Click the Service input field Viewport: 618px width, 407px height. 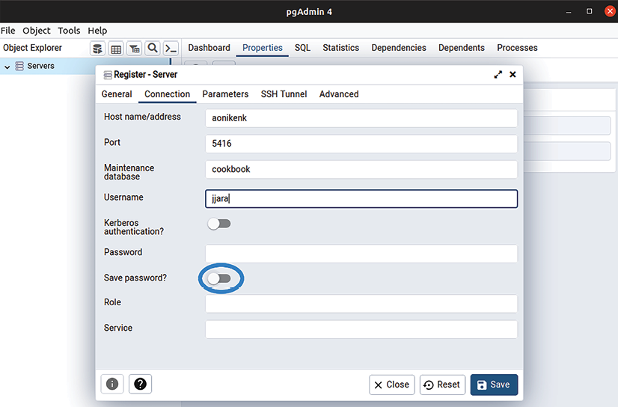pos(361,329)
